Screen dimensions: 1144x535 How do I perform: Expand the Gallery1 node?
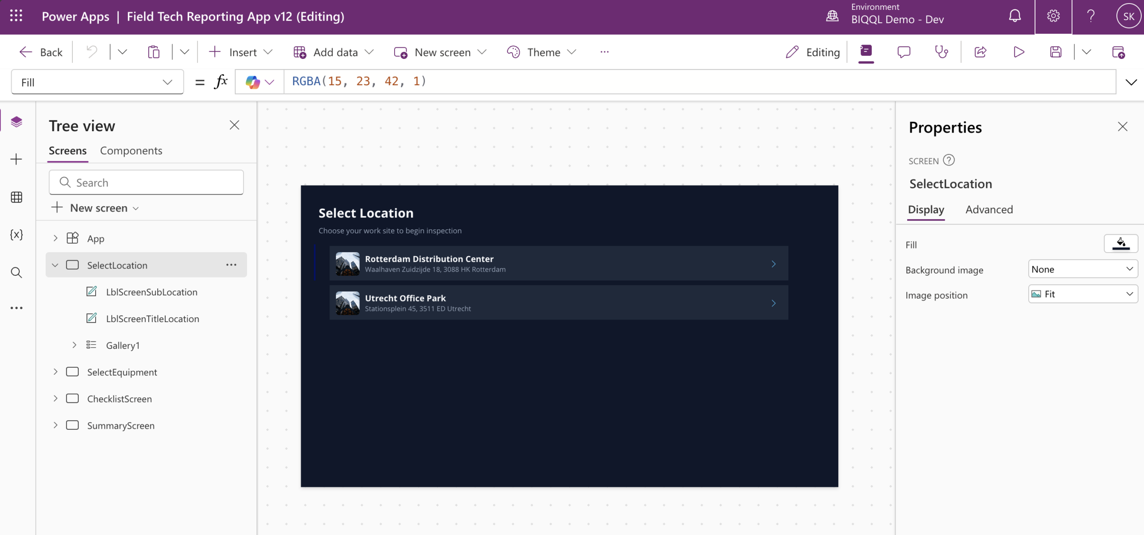(x=74, y=345)
